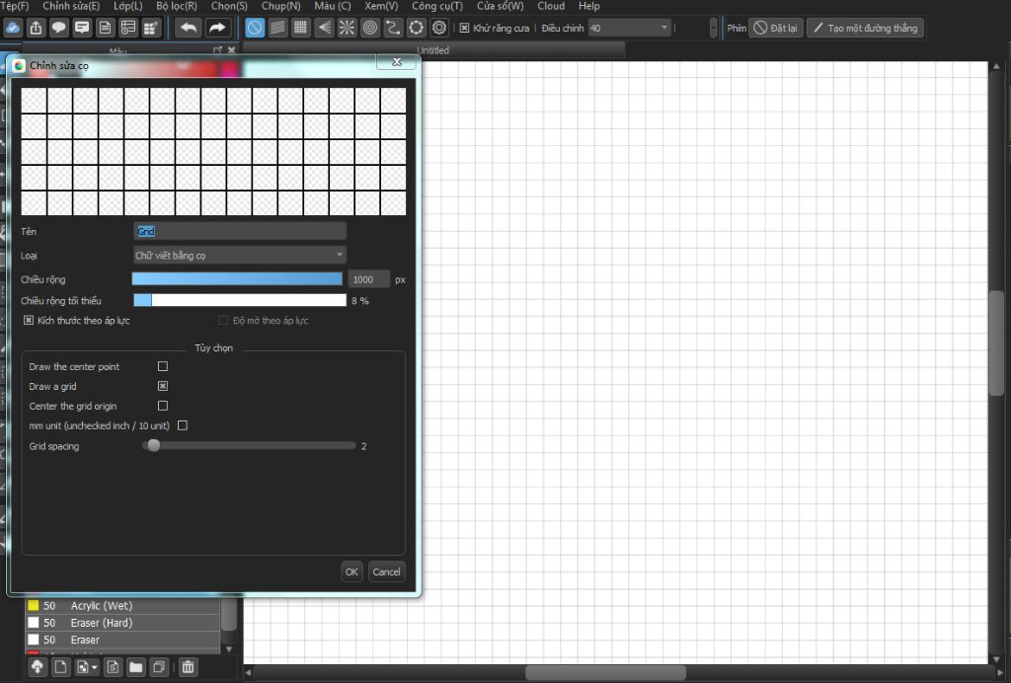
Task: Open the Điều chỉnh value dropdown
Action: pyautogui.click(x=629, y=28)
